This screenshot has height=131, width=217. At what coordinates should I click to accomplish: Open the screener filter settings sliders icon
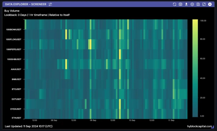click(x=50, y=4)
